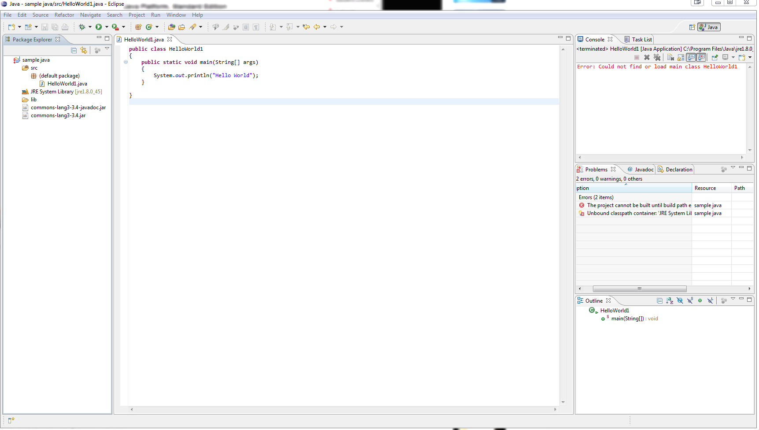Click Remove All Terminated Launches icon
This screenshot has width=759, height=430.
point(657,57)
